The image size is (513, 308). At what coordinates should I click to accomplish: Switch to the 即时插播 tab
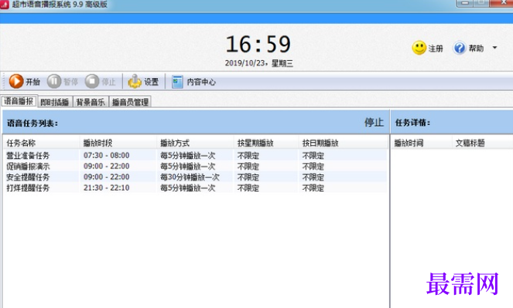[x=55, y=102]
